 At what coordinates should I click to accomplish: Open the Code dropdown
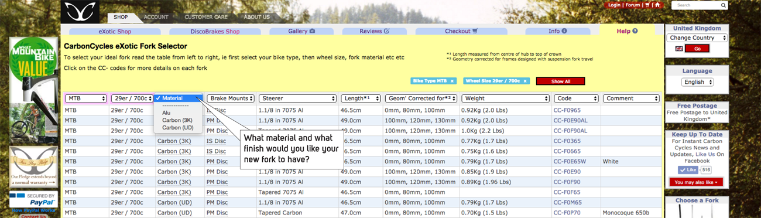(576, 98)
